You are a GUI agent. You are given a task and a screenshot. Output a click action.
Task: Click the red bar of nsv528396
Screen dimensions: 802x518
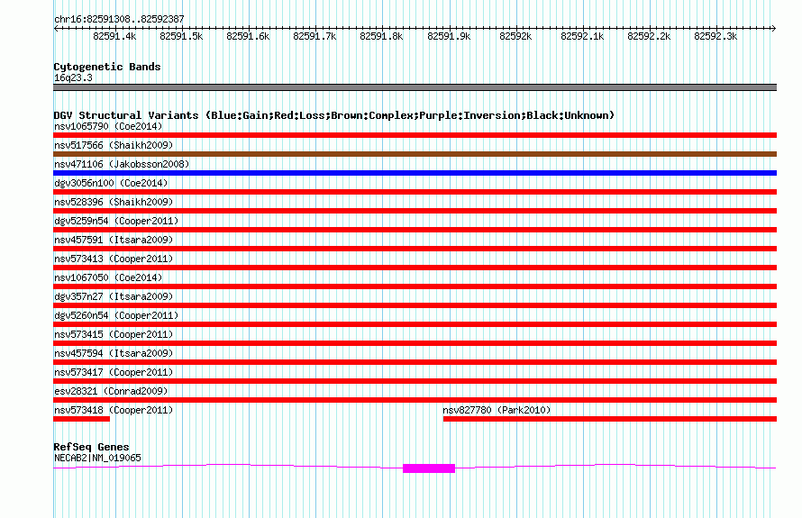pyautogui.click(x=415, y=211)
